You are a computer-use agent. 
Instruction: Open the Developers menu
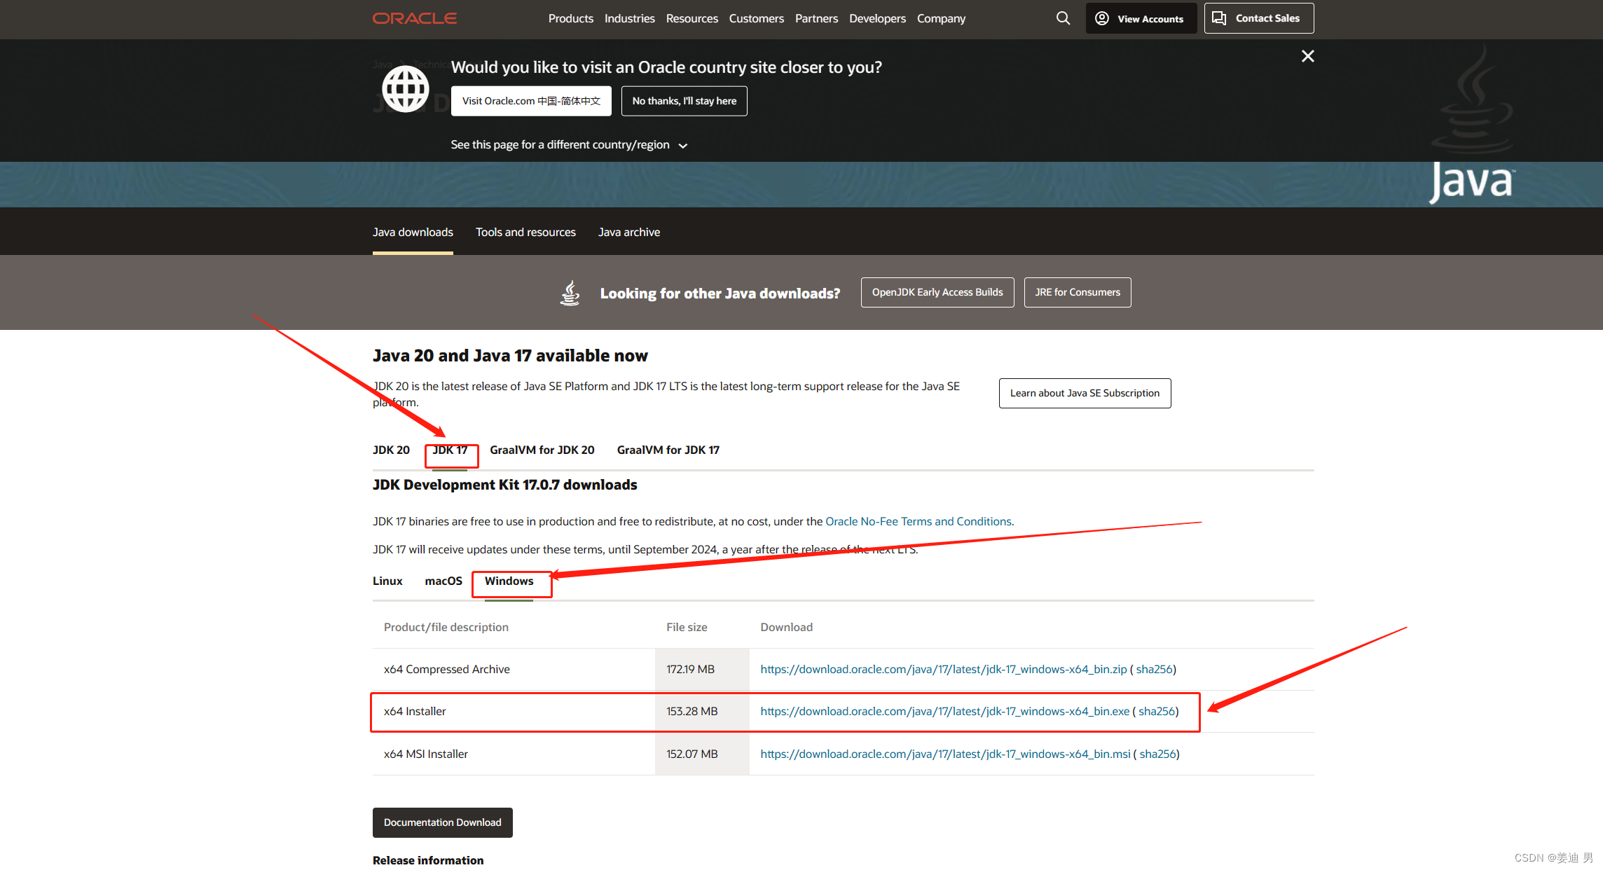877,18
